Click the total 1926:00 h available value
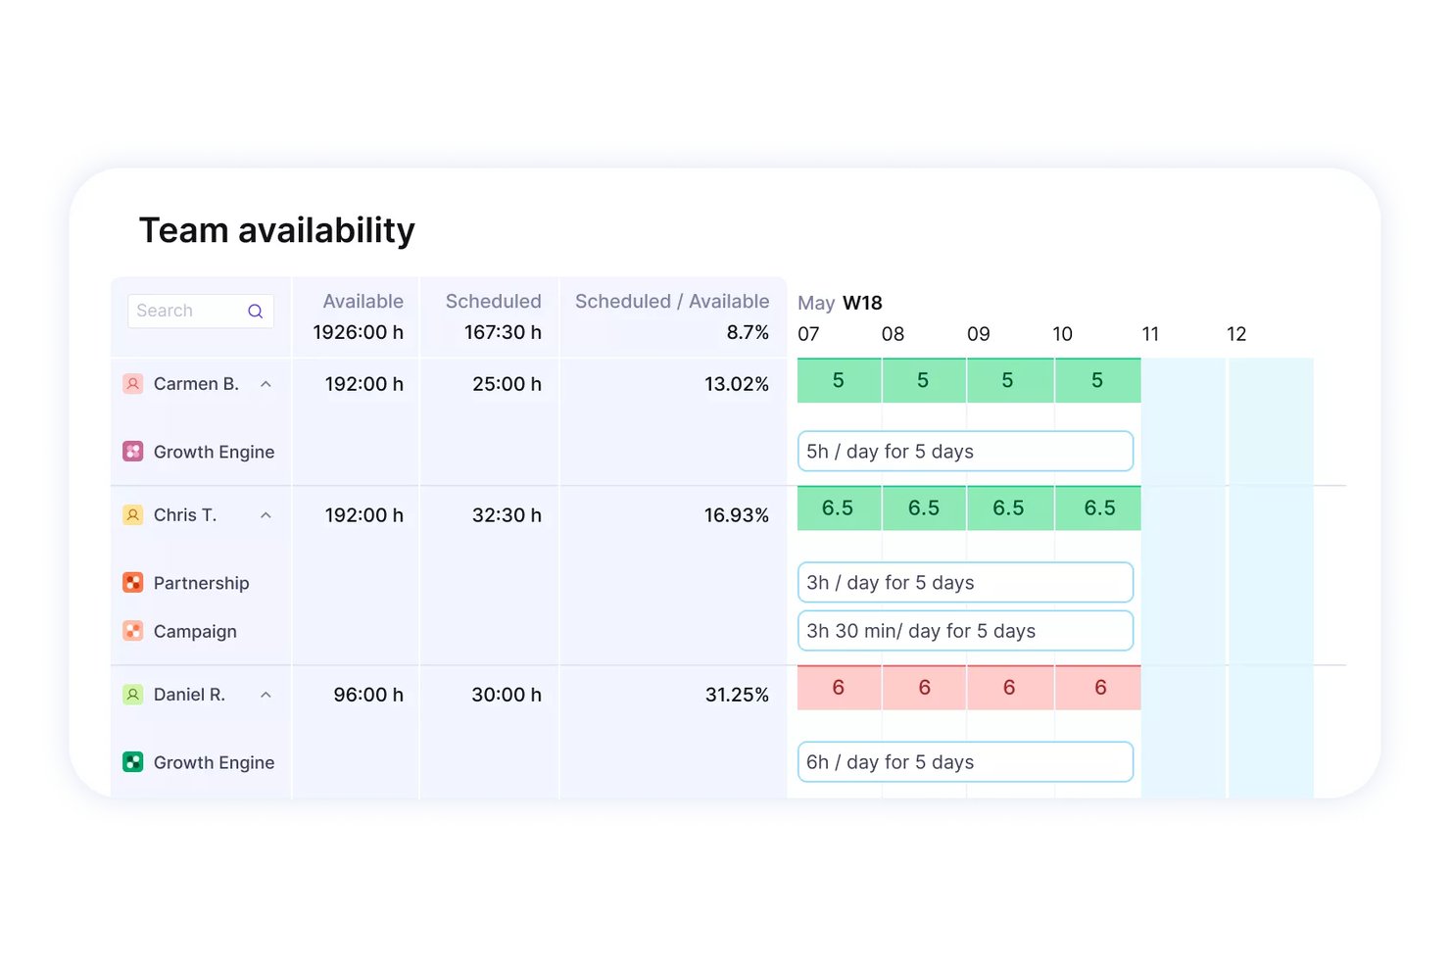The height and width of the screenshot is (967, 1450). point(359,332)
